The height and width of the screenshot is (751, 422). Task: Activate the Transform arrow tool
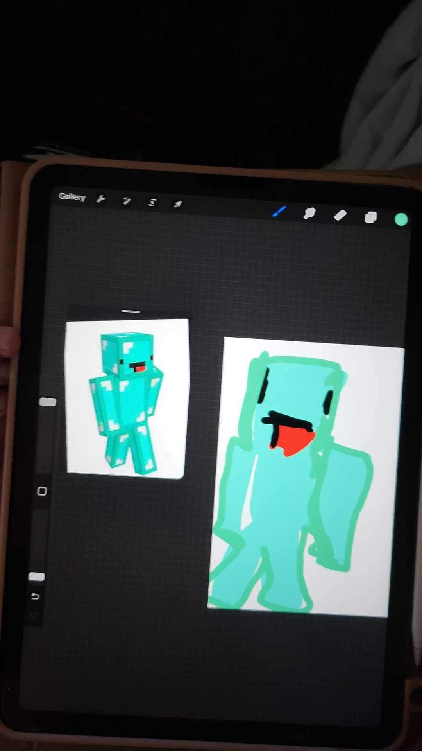pyautogui.click(x=178, y=204)
